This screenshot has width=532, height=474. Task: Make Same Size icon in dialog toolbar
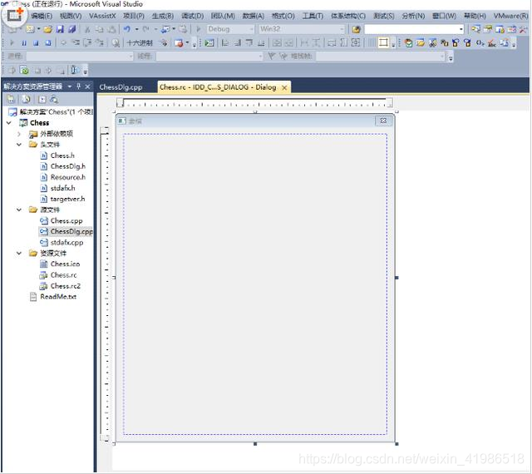point(356,42)
